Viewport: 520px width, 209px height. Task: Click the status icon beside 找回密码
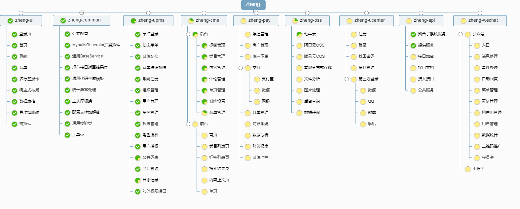click(x=354, y=57)
